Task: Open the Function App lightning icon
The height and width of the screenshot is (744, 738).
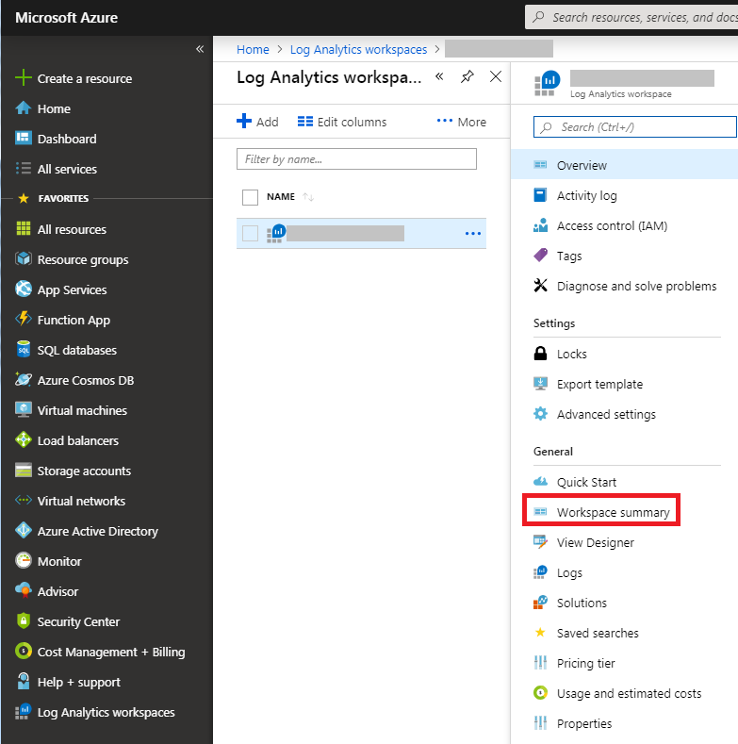Action: tap(24, 320)
